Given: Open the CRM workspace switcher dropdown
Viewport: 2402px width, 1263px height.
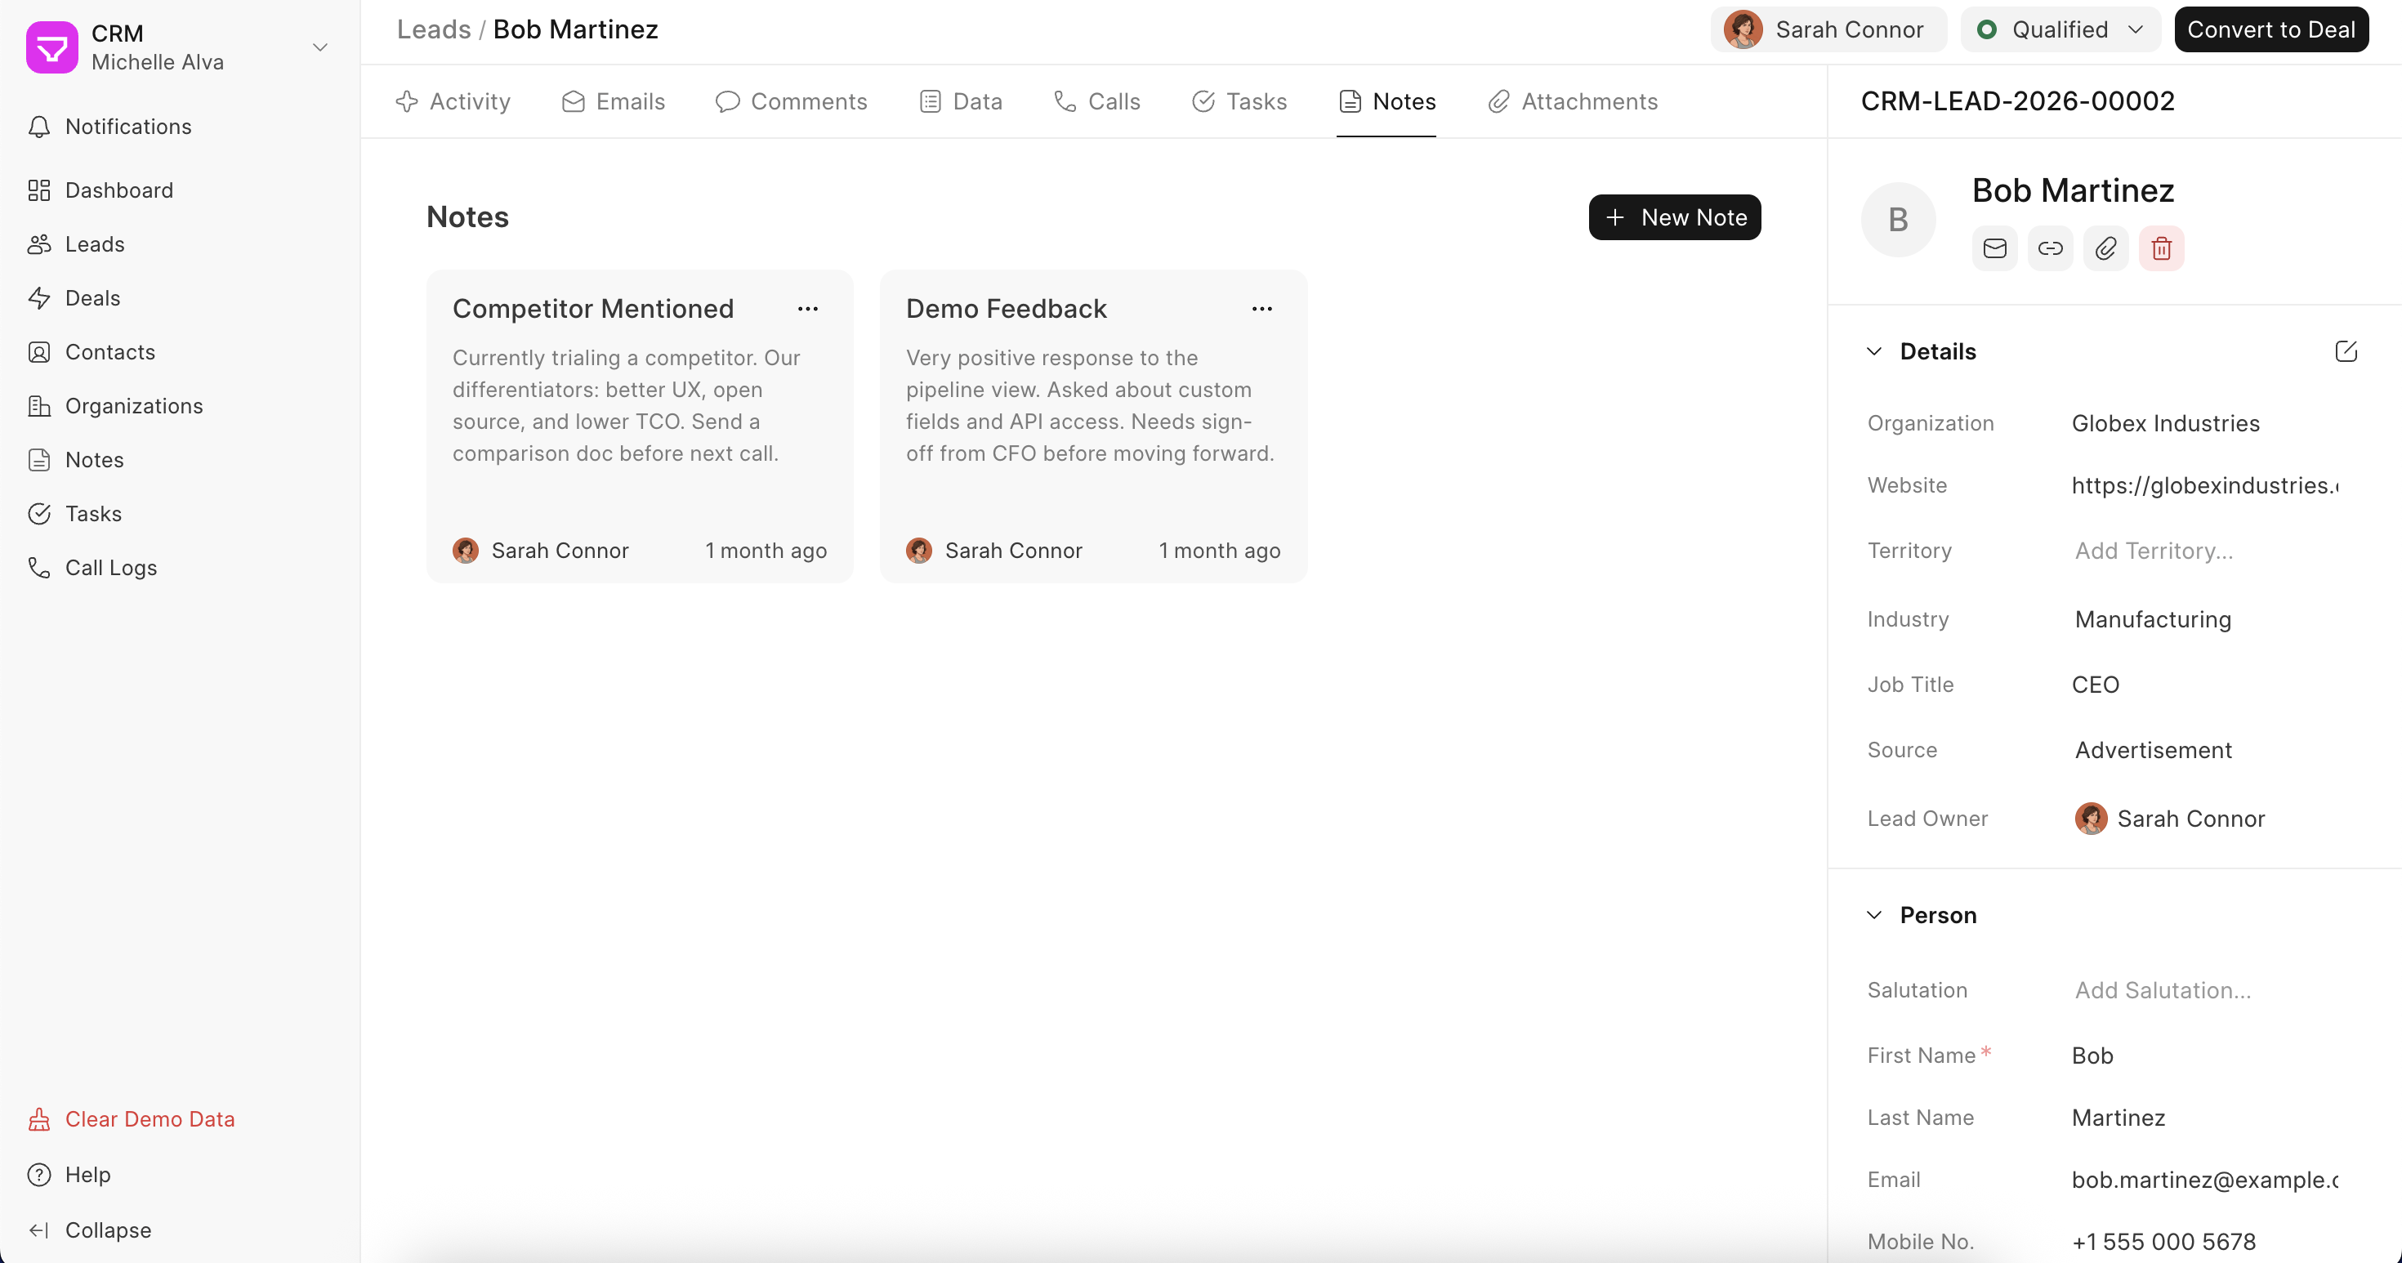Looking at the screenshot, I should pyautogui.click(x=319, y=47).
